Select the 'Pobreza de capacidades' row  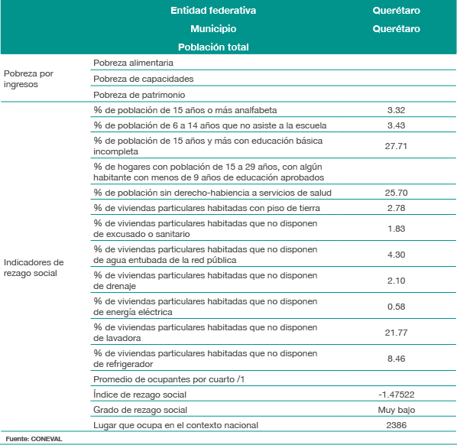coord(273,79)
